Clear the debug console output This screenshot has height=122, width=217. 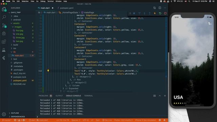[155, 96]
